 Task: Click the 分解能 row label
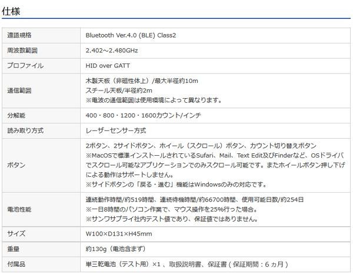pyautogui.click(x=16, y=115)
